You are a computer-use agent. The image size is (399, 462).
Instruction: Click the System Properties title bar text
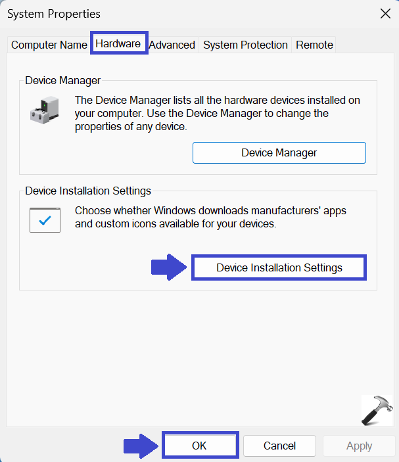tap(54, 13)
